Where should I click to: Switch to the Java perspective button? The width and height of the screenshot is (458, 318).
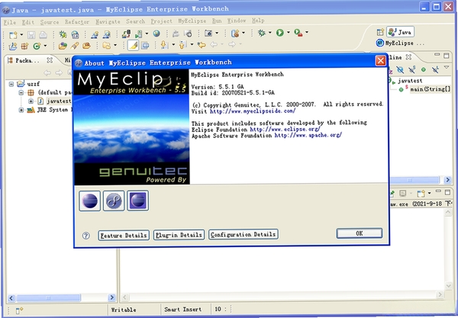coord(400,32)
